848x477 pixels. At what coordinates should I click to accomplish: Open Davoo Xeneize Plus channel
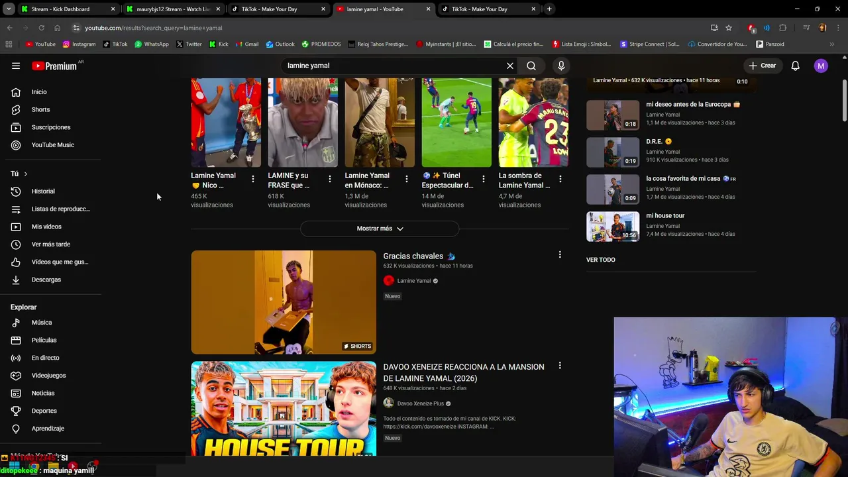pyautogui.click(x=420, y=403)
